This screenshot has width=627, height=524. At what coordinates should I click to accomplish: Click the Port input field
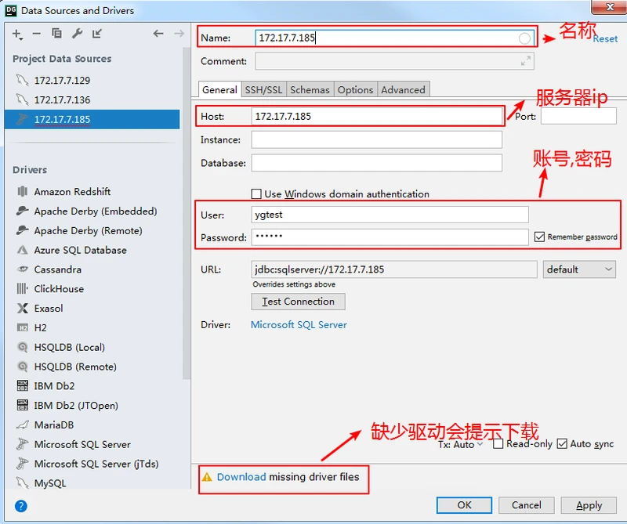[x=578, y=116]
